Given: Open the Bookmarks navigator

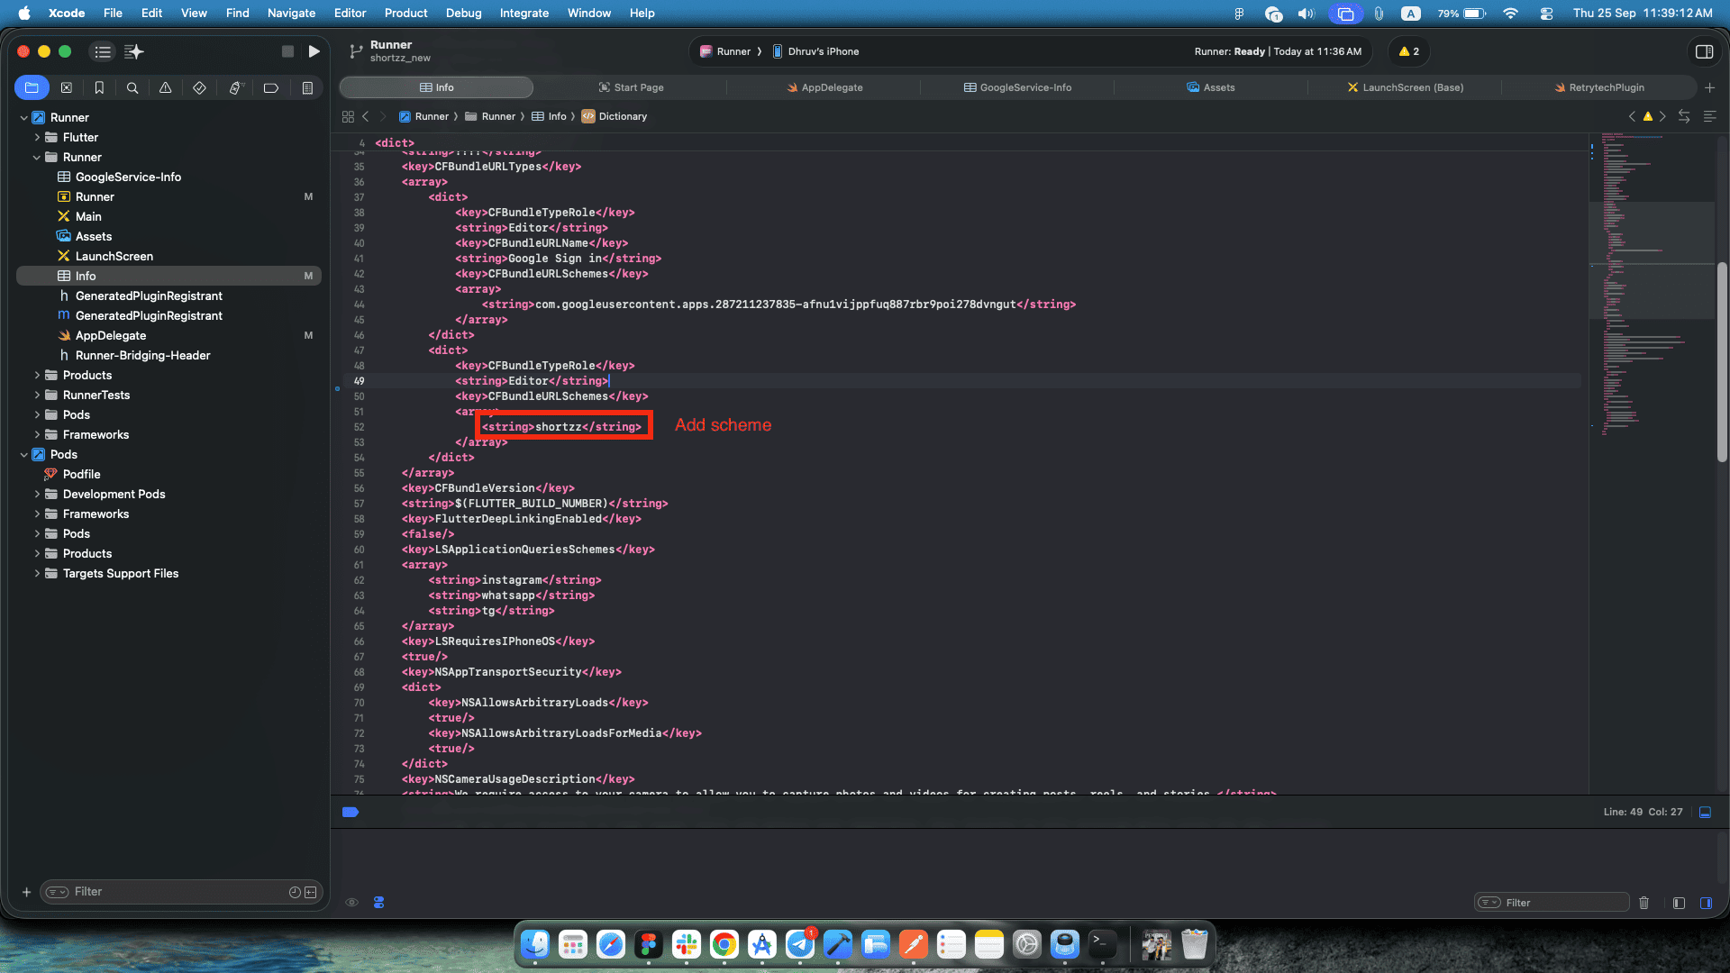Looking at the screenshot, I should pos(99,87).
